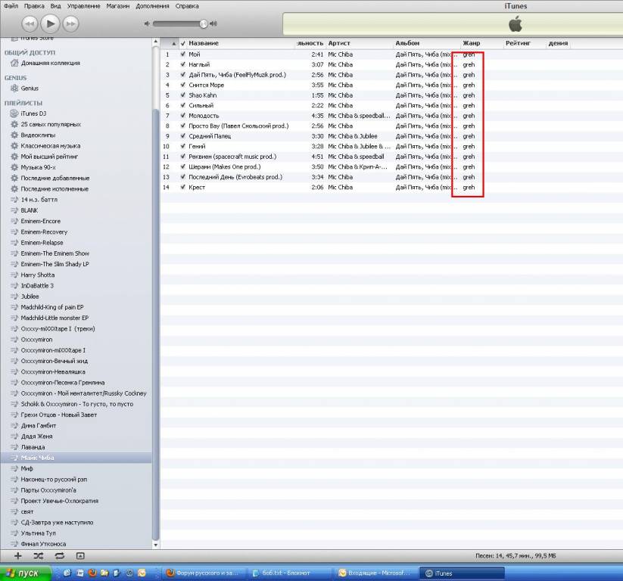Sort tracks by Рейтинг column
The image size is (623, 581).
coord(518,43)
